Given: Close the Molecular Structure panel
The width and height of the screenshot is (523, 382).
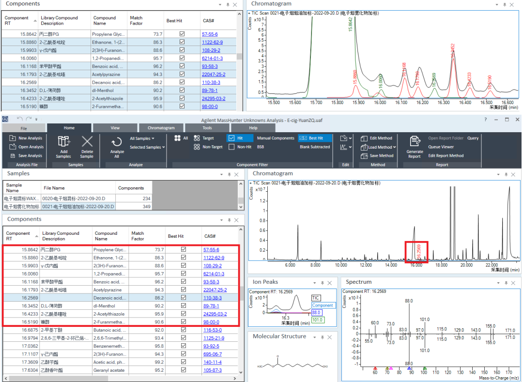Looking at the screenshot, I should pos(330,337).
